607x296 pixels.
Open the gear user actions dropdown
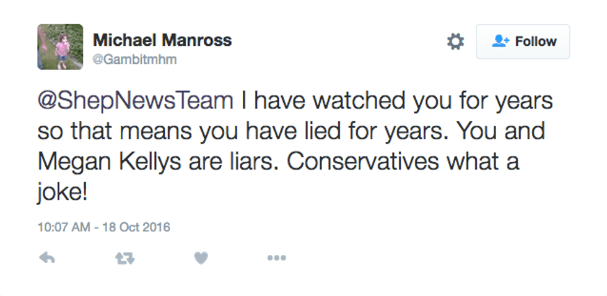455,42
